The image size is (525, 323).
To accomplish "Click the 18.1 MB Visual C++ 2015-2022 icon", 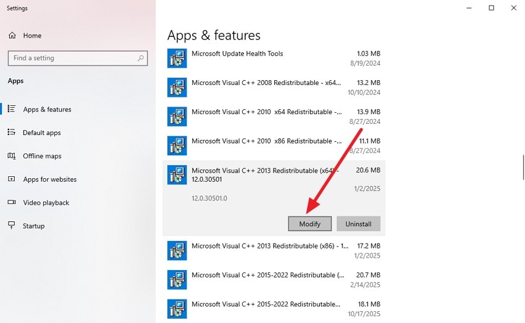I will [177, 309].
